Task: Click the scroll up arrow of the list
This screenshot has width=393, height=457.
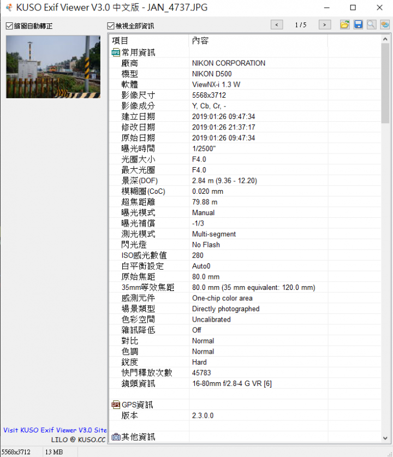Action: click(x=385, y=39)
